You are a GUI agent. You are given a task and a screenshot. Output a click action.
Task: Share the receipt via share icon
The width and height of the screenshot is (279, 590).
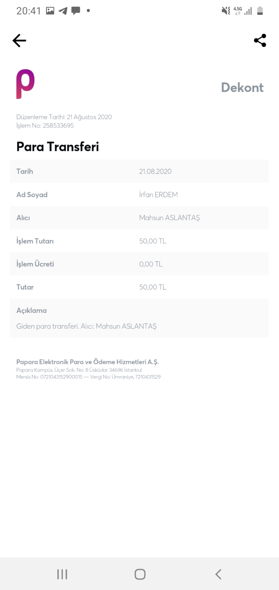tap(260, 40)
